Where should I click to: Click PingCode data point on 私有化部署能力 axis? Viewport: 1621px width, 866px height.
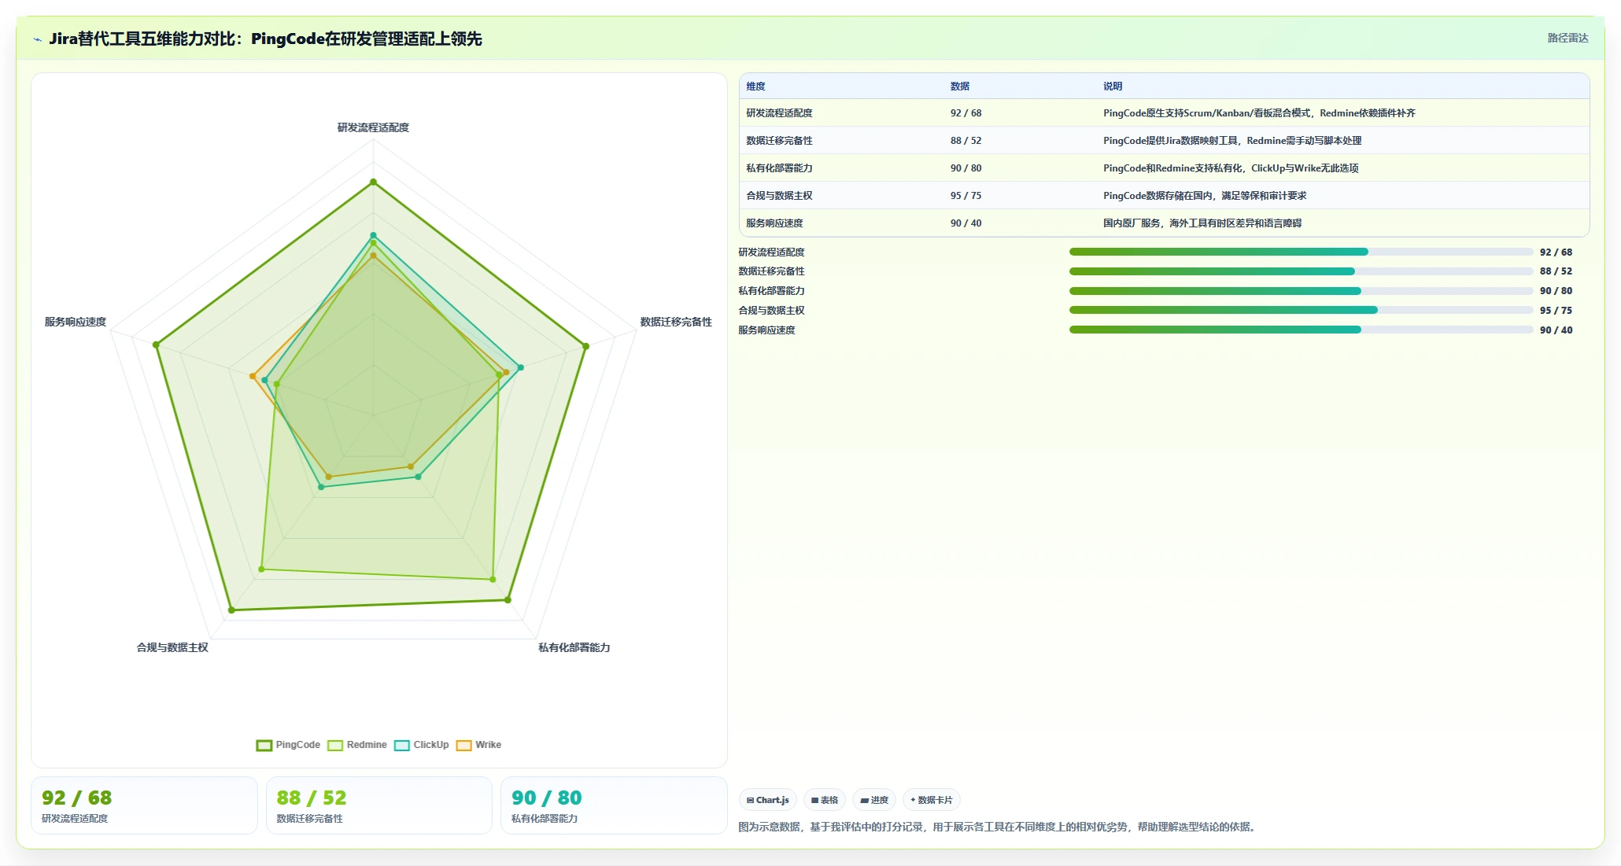point(508,600)
